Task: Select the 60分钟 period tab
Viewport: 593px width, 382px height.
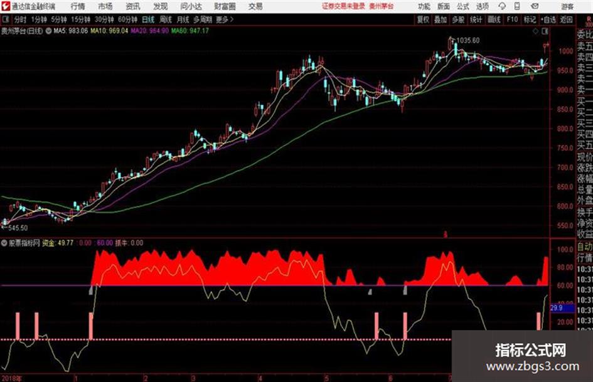Action: pos(127,19)
